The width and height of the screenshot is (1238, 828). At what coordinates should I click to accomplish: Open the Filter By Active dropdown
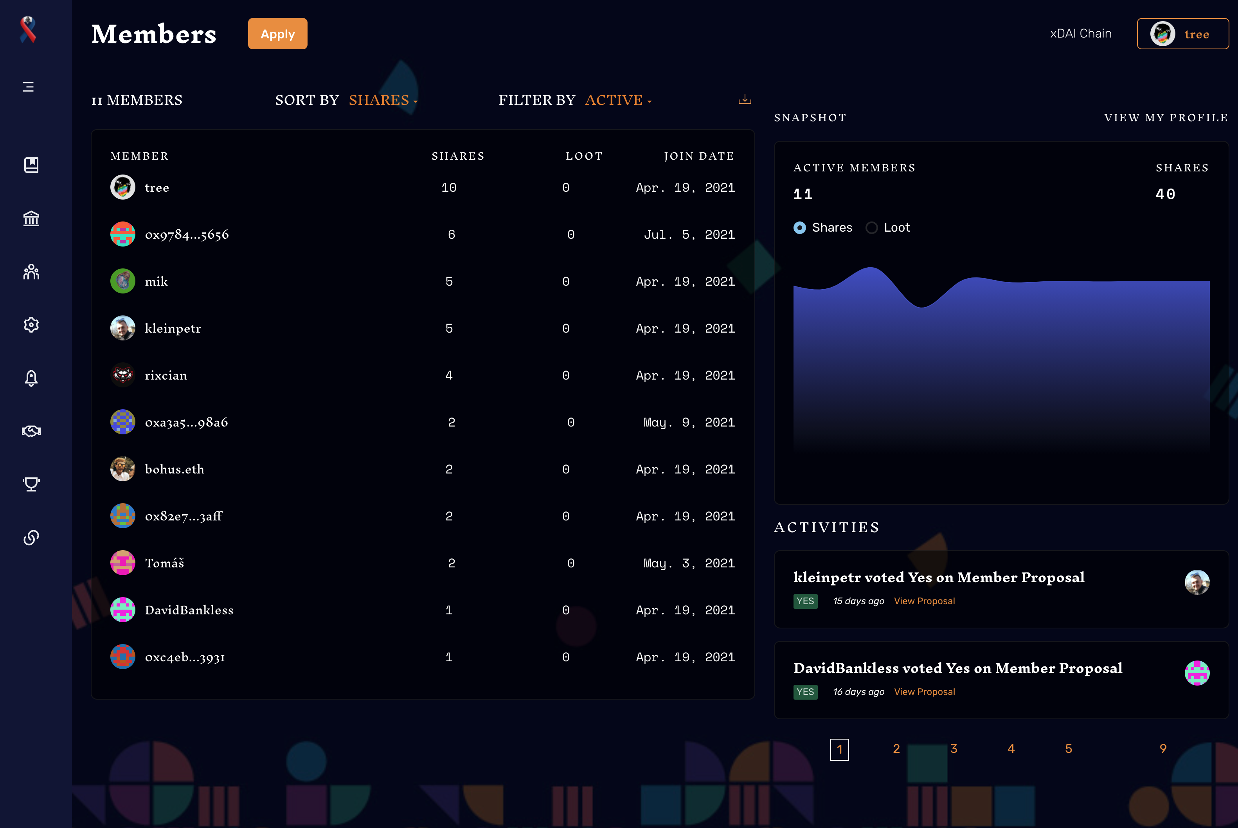[x=618, y=100]
